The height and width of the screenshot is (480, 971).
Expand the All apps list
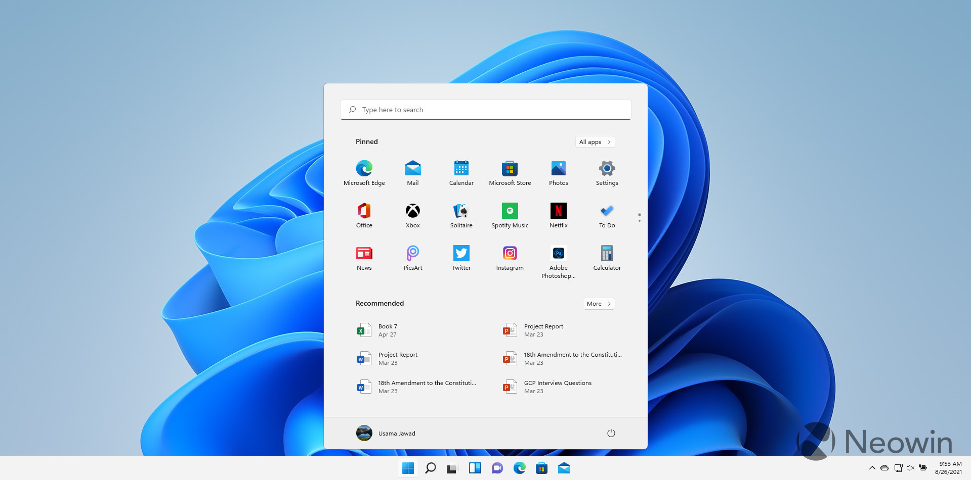(x=595, y=142)
